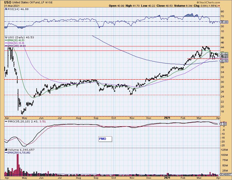Image resolution: width=232 pixels, height=180 pixels.
Task: Click the USO ticker symbol in the title
Action: click(8, 2)
